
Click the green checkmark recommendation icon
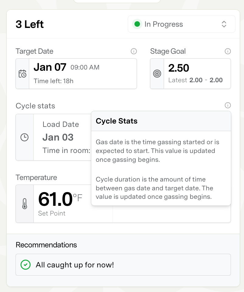[26, 265]
